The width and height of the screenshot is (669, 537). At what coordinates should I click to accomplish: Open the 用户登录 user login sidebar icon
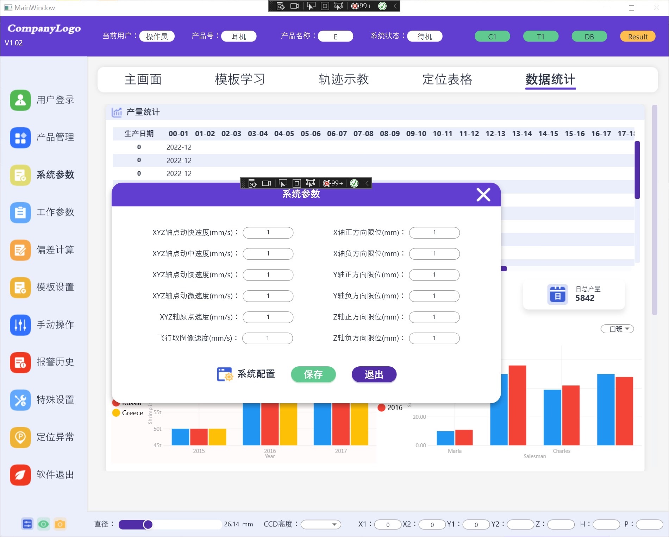click(20, 100)
